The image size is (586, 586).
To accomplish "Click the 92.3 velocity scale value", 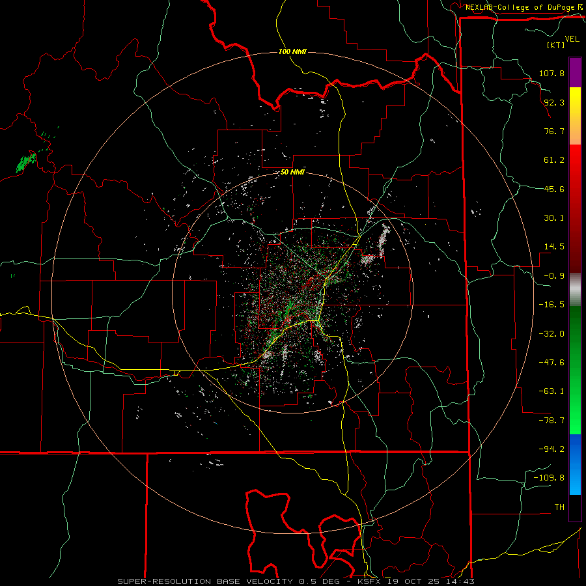I will tap(554, 102).
